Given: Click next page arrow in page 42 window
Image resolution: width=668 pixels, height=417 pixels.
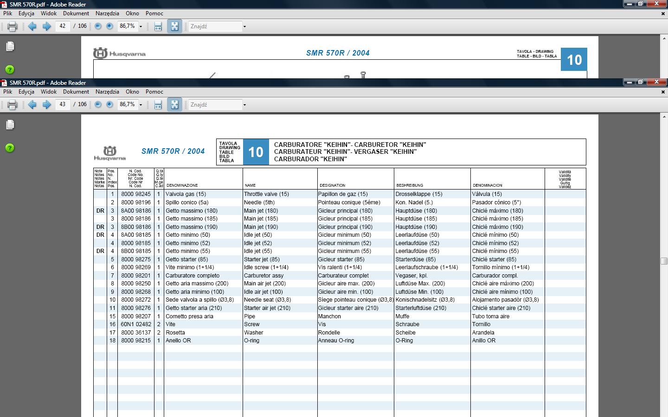Looking at the screenshot, I should pos(46,26).
